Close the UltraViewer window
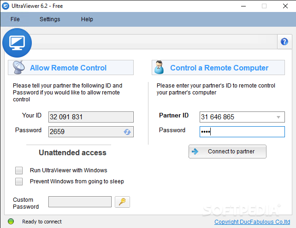 pos(285,6)
